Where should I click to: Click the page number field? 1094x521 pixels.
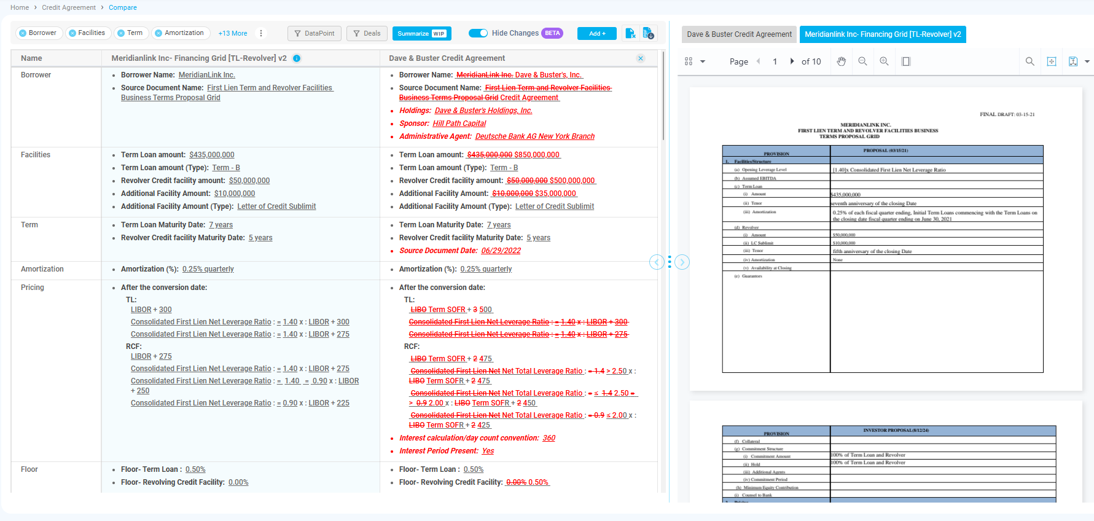pyautogui.click(x=775, y=61)
